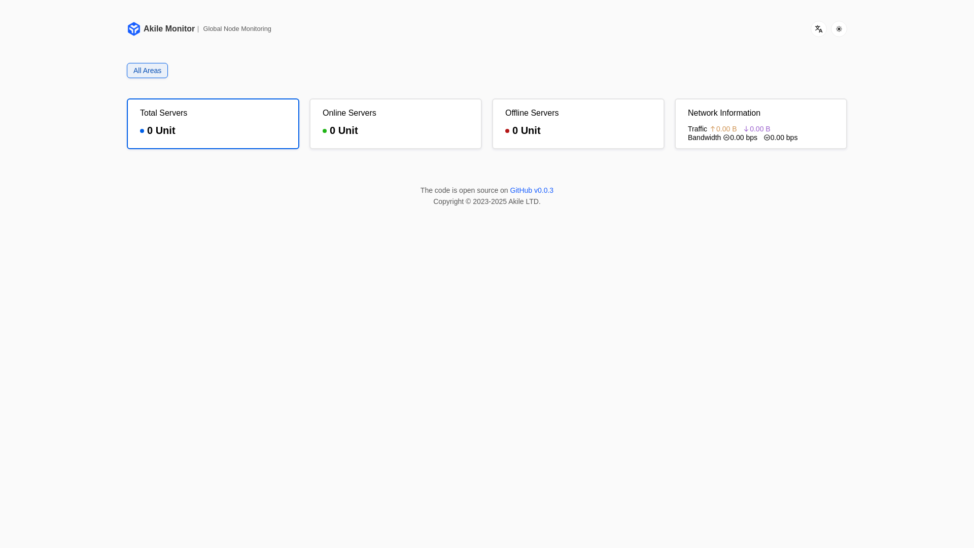This screenshot has width=974, height=548.
Task: Click the Traffic label
Action: pyautogui.click(x=698, y=129)
